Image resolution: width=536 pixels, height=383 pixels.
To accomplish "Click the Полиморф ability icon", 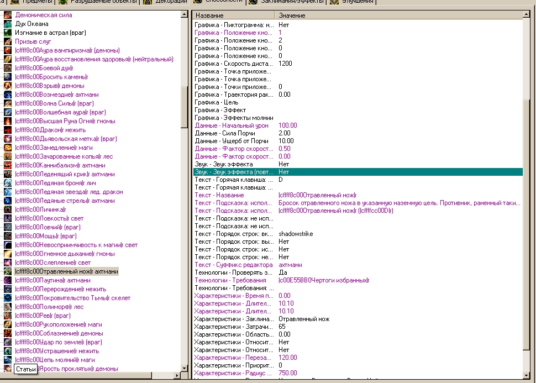I will (8, 307).
